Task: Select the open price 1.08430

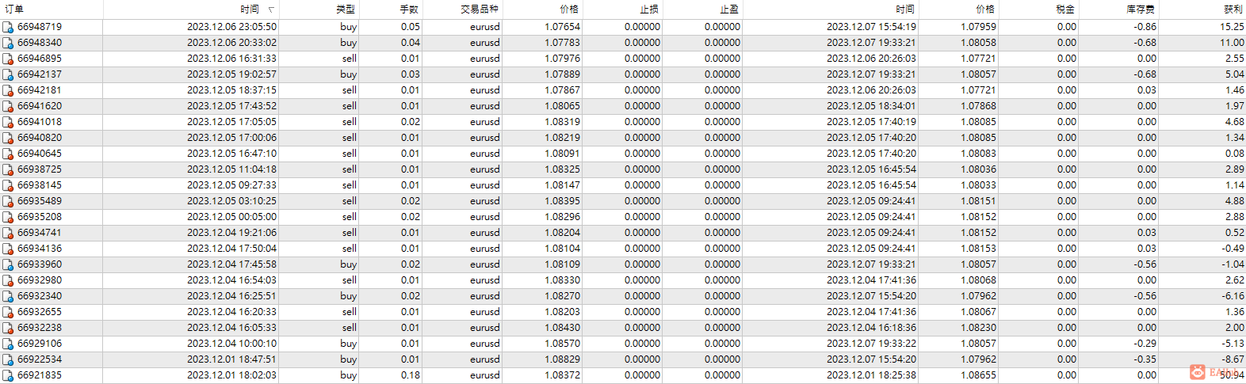Action: coord(562,328)
